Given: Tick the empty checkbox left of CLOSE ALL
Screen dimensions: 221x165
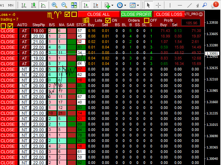Looking at the screenshot, I should click(x=74, y=14).
